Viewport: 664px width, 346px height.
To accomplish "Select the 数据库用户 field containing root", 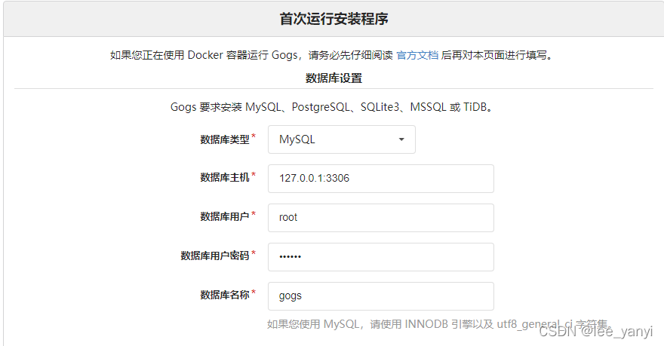I will coord(381,217).
